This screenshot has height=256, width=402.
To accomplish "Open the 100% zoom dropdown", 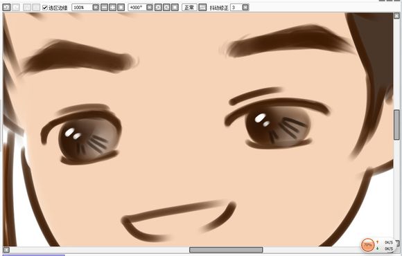I will pyautogui.click(x=96, y=8).
